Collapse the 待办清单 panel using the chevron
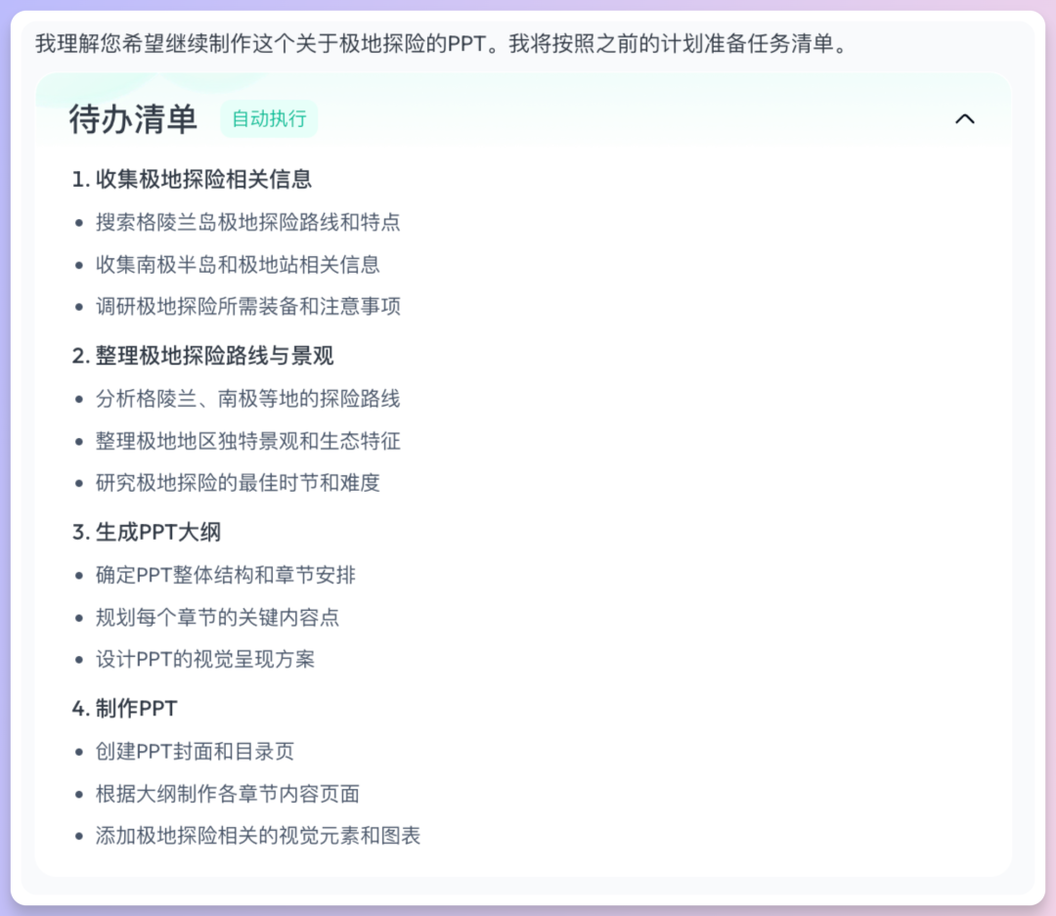 [965, 119]
